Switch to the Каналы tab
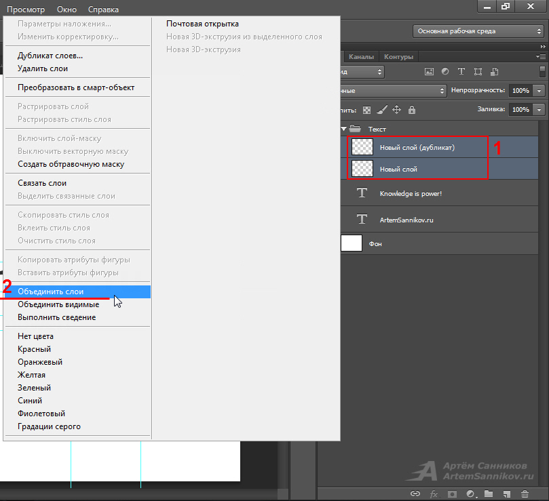Screen dimensions: 549x501 point(361,57)
